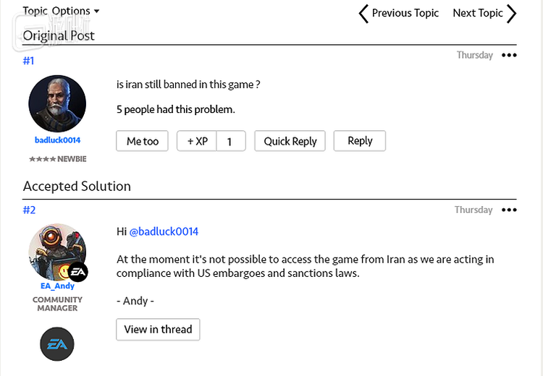The height and width of the screenshot is (376, 543).
Task: Click View in thread button
Action: 158,329
